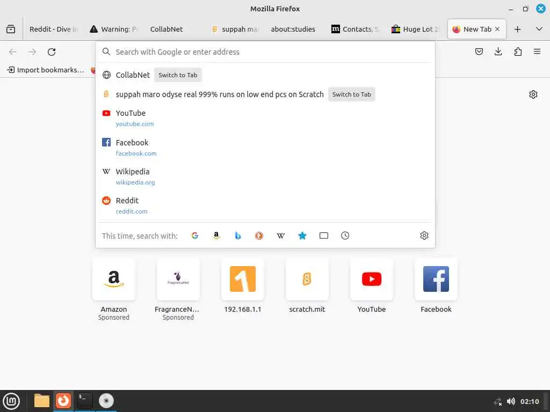
Task: Expand the list all tabs arrow
Action: click(539, 29)
